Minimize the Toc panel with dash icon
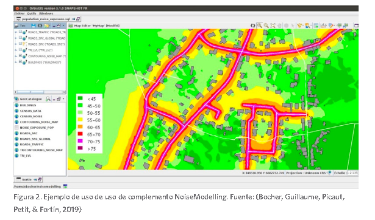The image size is (375, 220). pyautogui.click(x=54, y=26)
